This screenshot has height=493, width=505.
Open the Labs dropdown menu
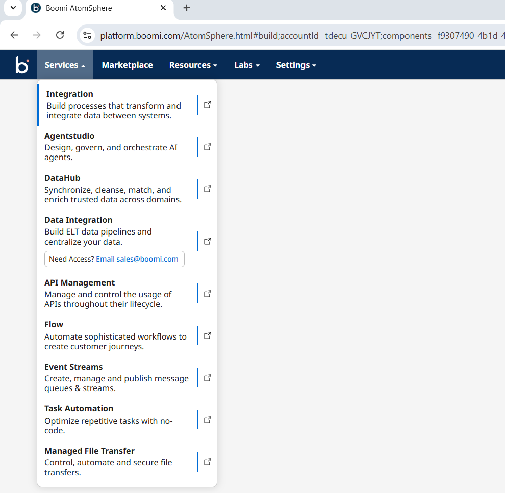(x=247, y=65)
